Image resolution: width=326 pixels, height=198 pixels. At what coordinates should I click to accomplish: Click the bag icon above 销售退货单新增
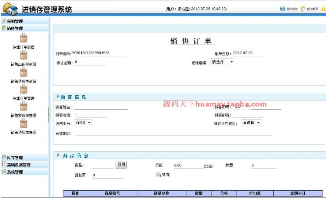coord(23,72)
